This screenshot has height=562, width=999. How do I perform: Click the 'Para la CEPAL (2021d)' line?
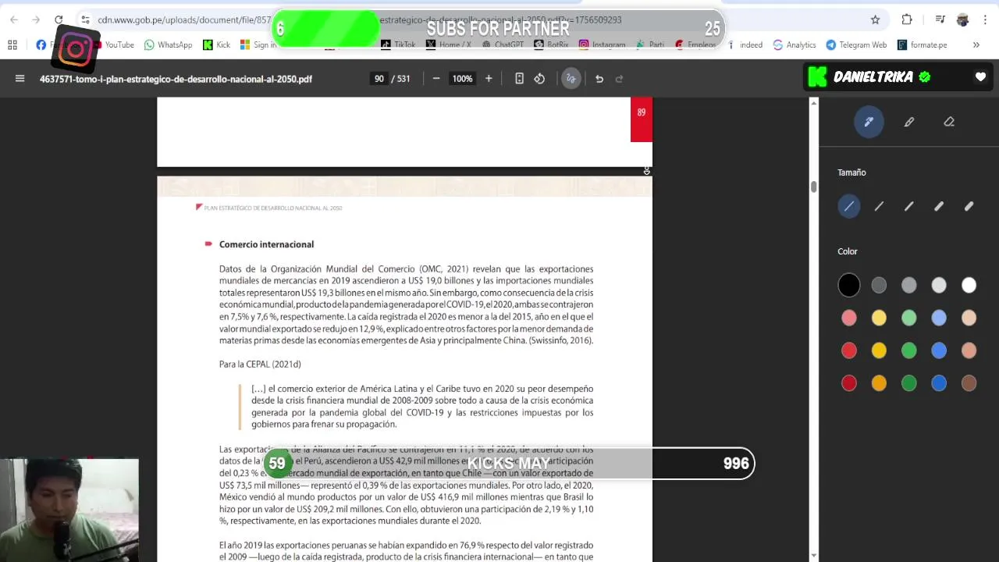coord(260,365)
